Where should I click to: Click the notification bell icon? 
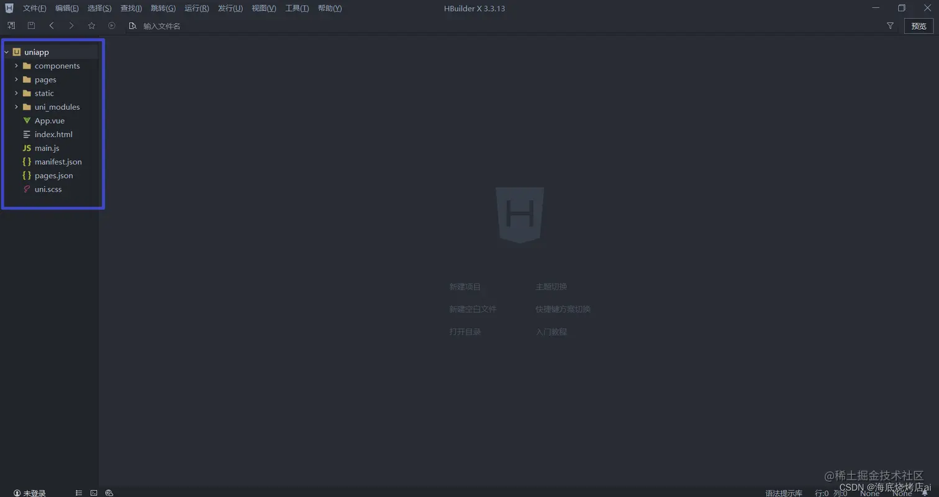(925, 493)
